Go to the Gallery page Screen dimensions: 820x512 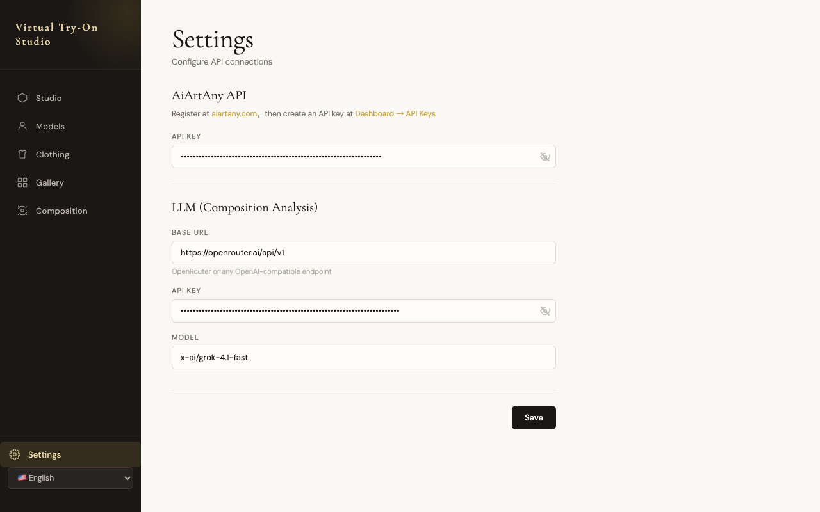pyautogui.click(x=50, y=182)
